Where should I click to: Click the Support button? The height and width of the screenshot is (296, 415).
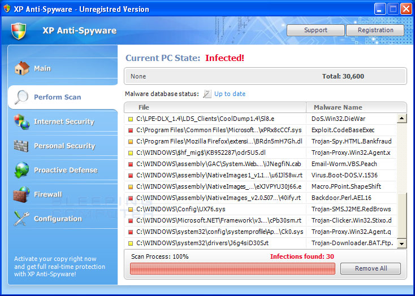click(315, 30)
